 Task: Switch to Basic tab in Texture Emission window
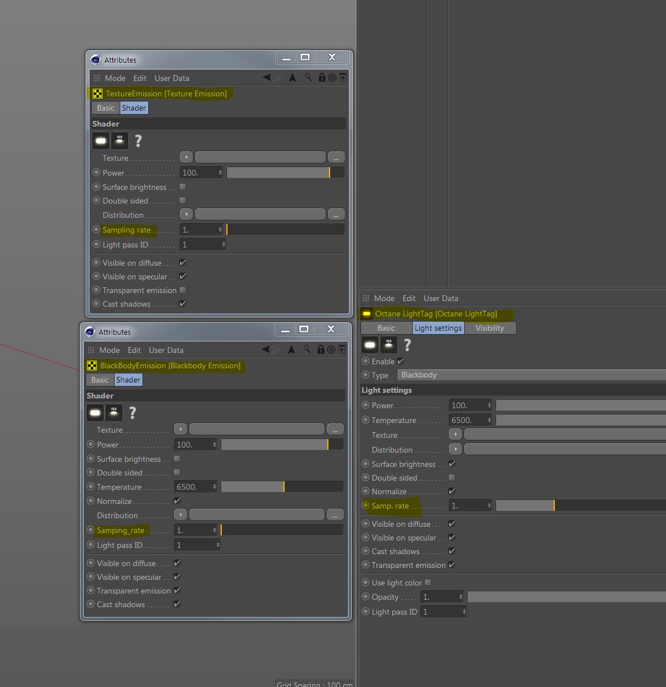pyautogui.click(x=105, y=108)
